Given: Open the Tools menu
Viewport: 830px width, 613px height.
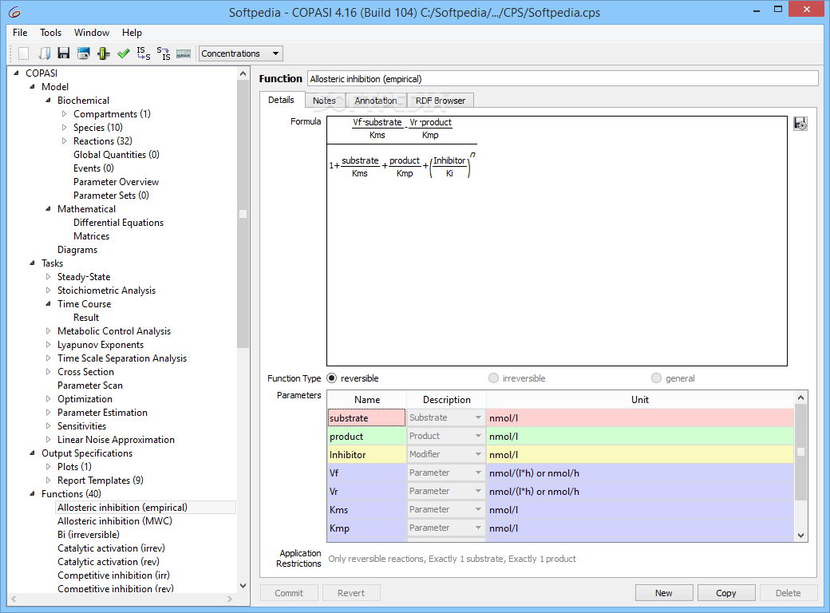Looking at the screenshot, I should pyautogui.click(x=50, y=33).
